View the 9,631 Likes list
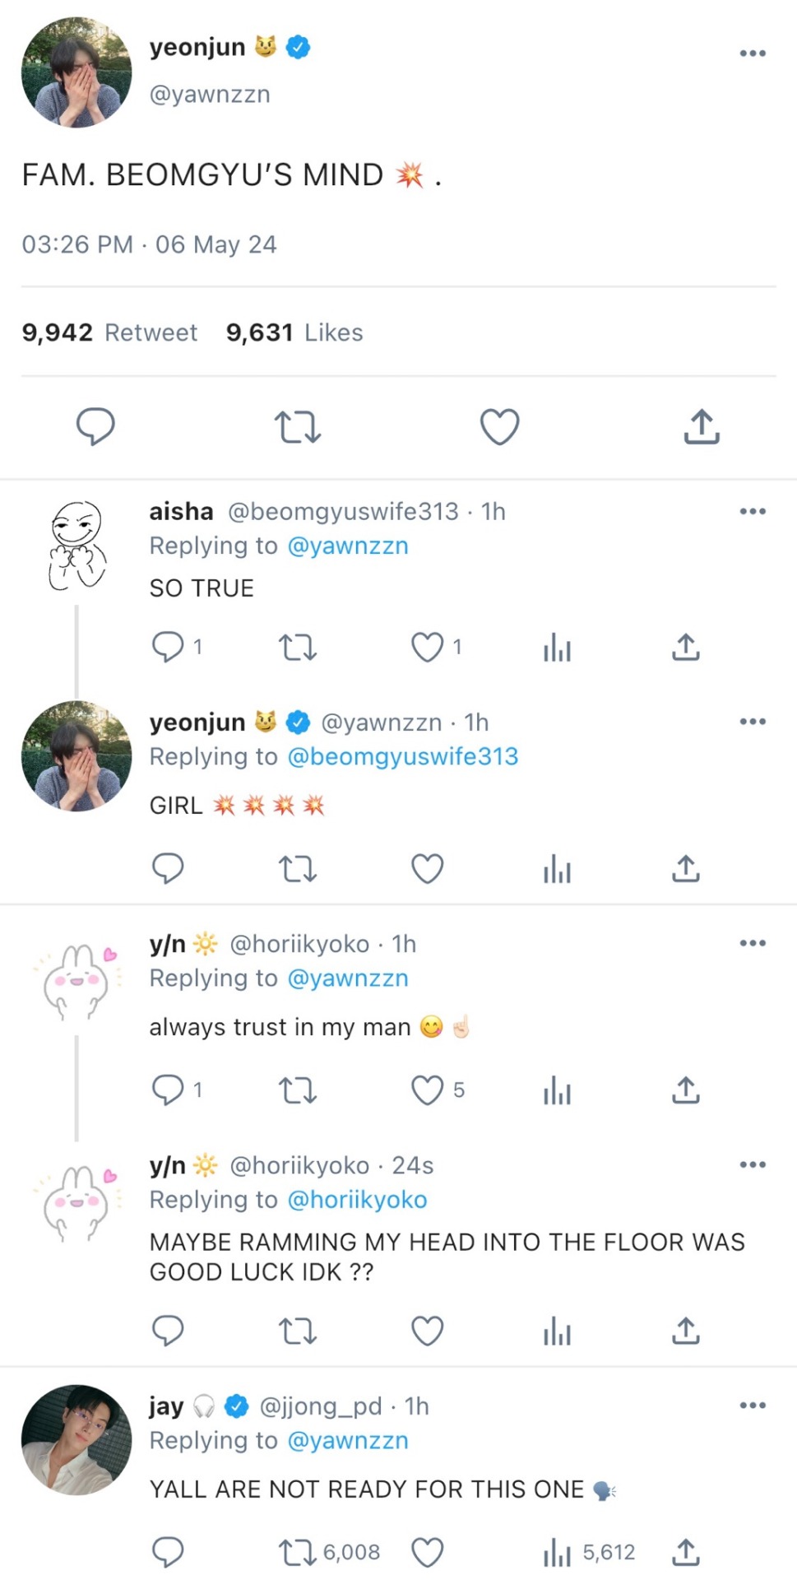This screenshot has height=1580, width=797. pos(294,332)
